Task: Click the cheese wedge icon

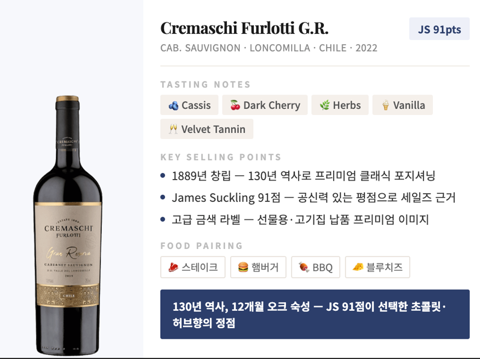Action: pos(358,267)
